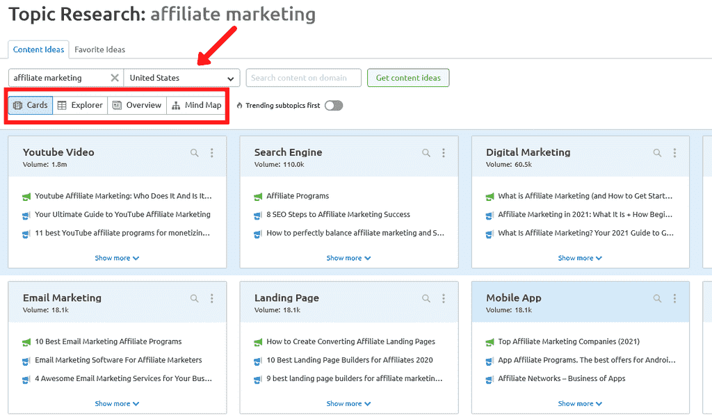This screenshot has height=420, width=712.
Task: Click megaphone icon by 10 Best Landing Page Builders
Action: tap(258, 360)
